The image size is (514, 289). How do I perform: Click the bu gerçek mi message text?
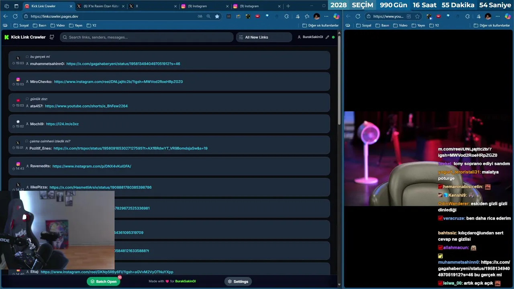click(x=40, y=57)
